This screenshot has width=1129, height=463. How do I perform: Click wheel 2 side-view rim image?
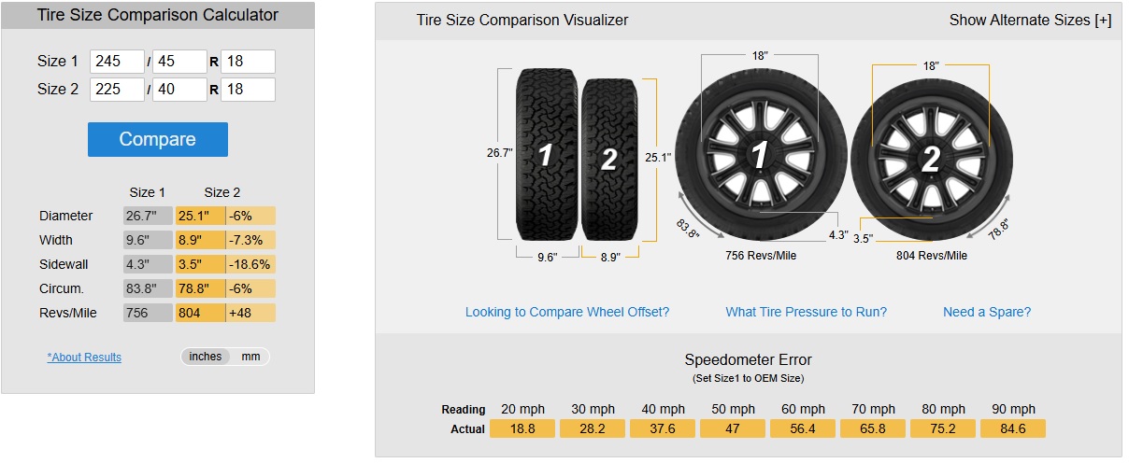click(x=931, y=160)
